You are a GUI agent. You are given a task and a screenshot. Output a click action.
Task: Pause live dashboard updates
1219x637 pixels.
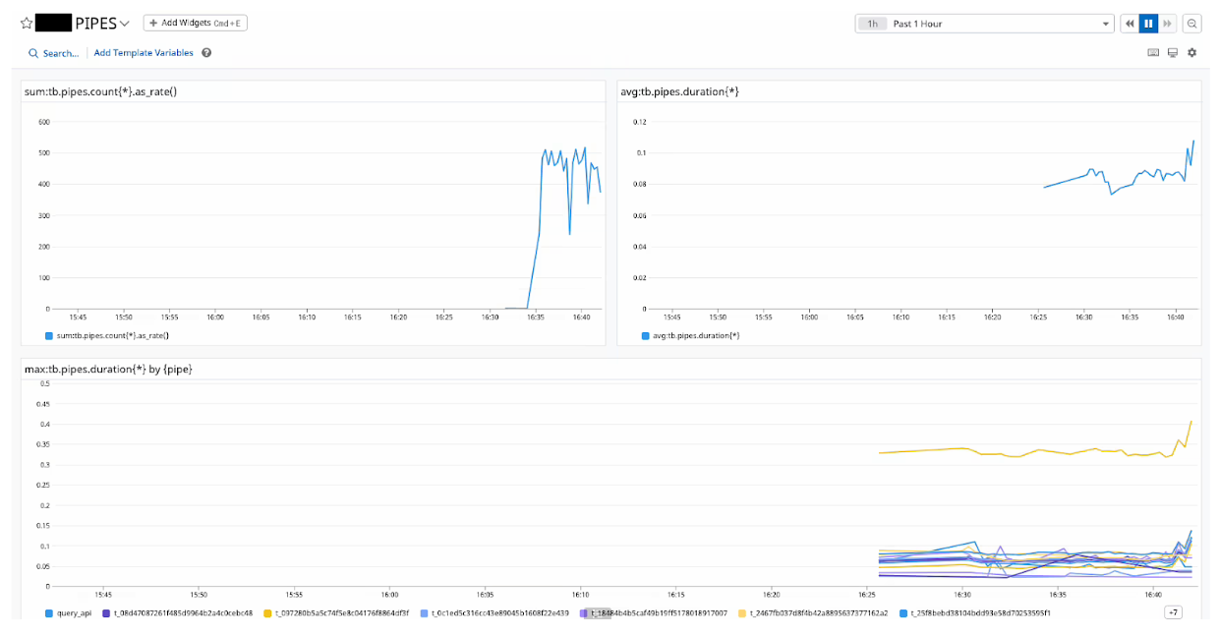pos(1148,24)
